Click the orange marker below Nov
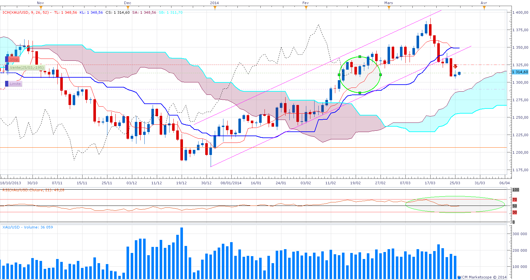This screenshot has height=280, width=530. coord(41,8)
